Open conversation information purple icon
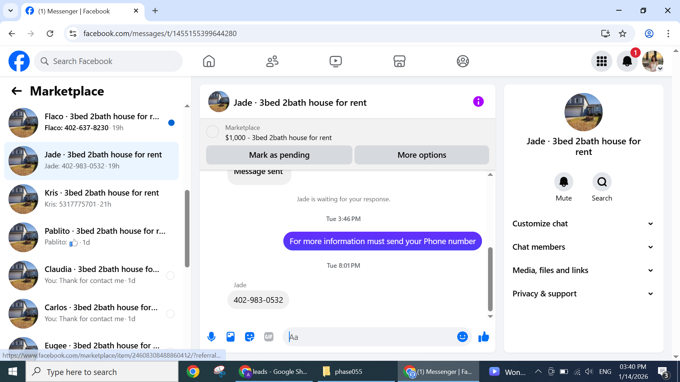Image resolution: width=680 pixels, height=382 pixels. (x=478, y=102)
